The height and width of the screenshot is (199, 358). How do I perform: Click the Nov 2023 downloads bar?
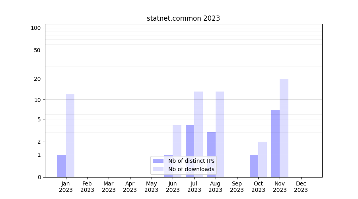coord(284,127)
